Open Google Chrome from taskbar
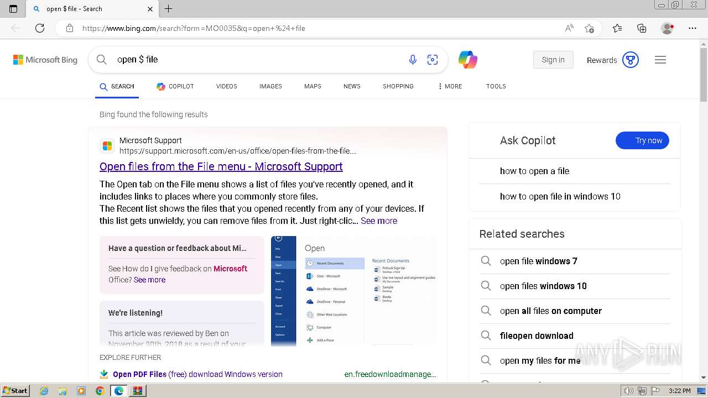The height and width of the screenshot is (398, 708). click(x=100, y=391)
